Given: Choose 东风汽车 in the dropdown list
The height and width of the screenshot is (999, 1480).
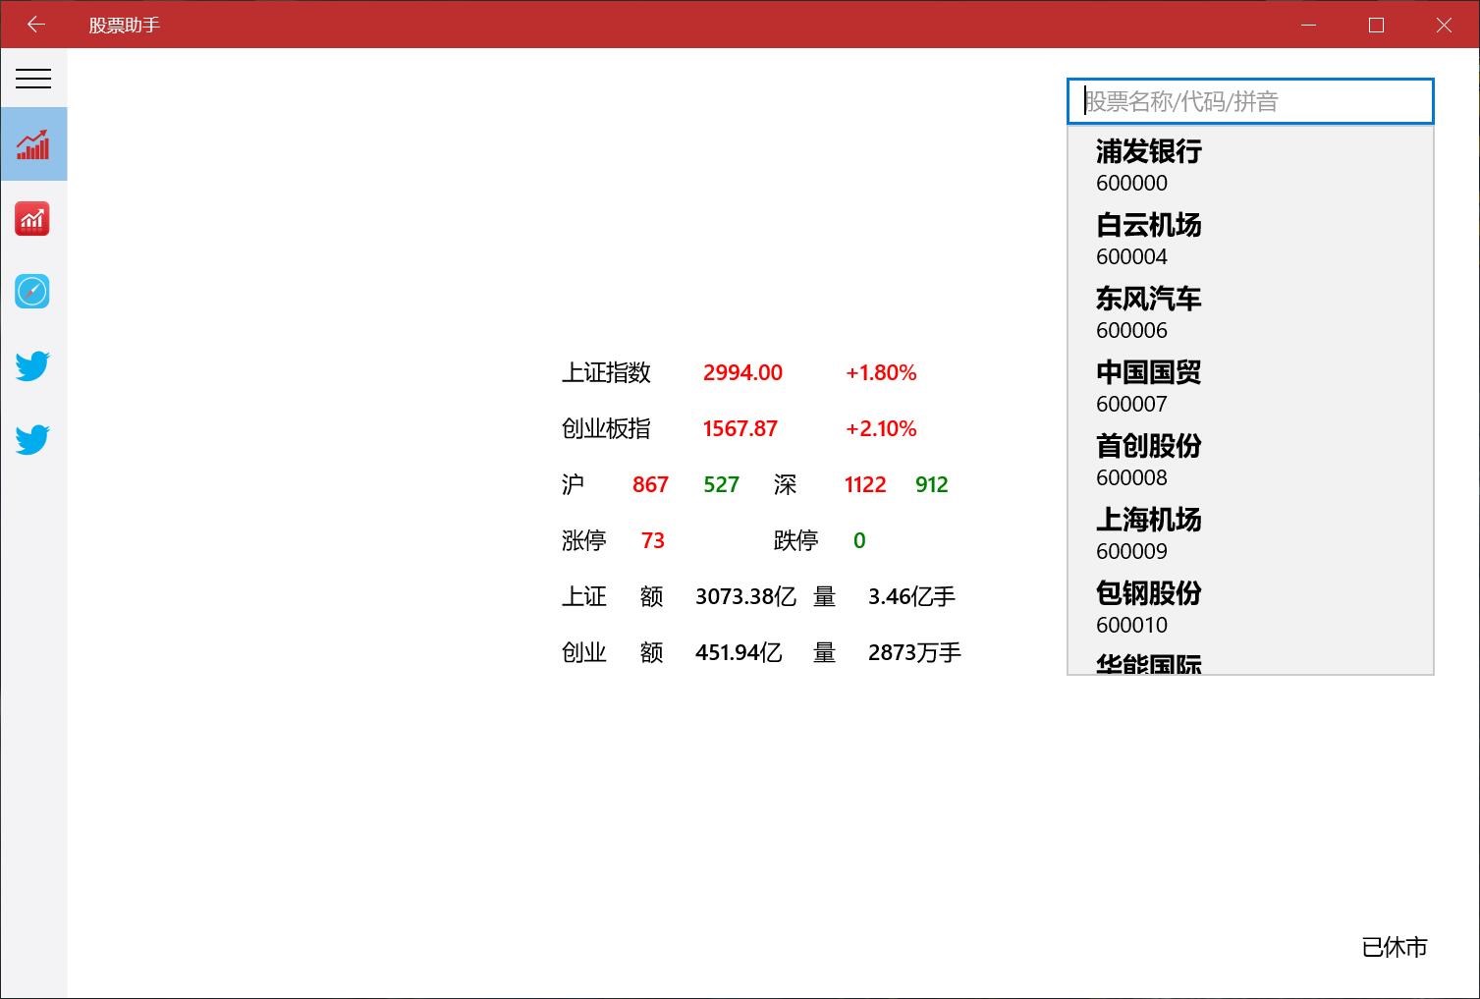Looking at the screenshot, I should point(1149,299).
